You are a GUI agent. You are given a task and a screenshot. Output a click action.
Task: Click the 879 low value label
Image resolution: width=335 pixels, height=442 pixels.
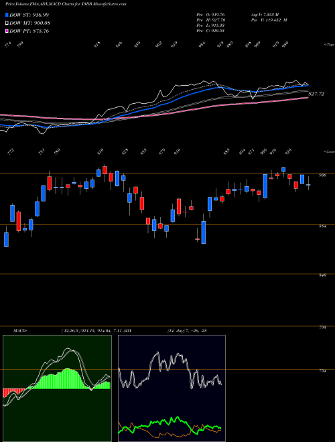tap(162, 151)
